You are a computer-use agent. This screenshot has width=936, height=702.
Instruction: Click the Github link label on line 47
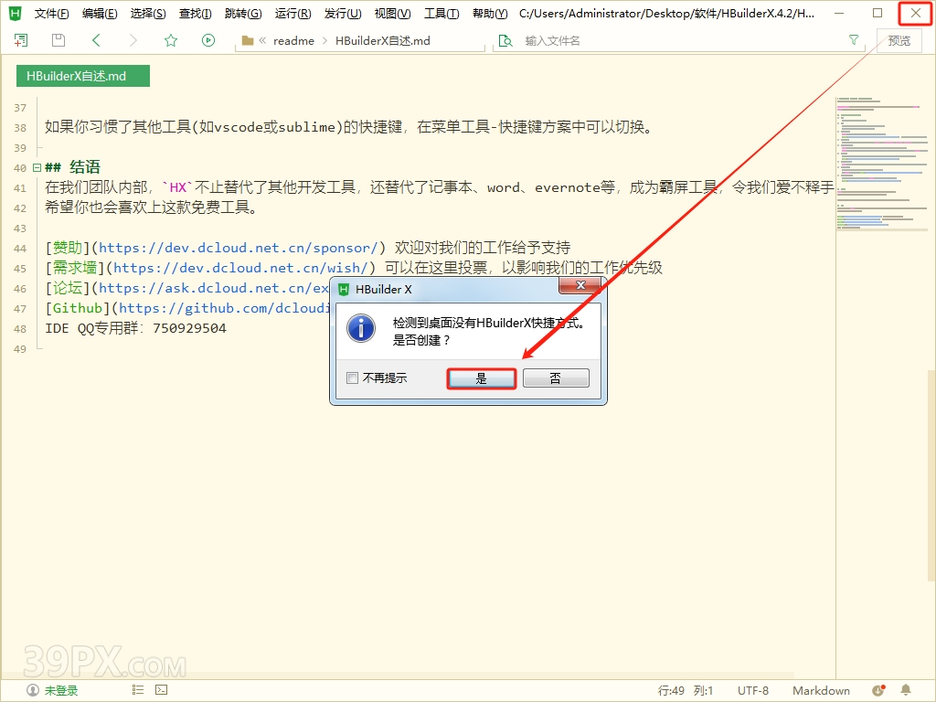point(78,308)
